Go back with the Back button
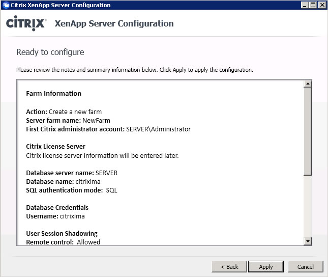The image size is (328, 277). pos(229,266)
